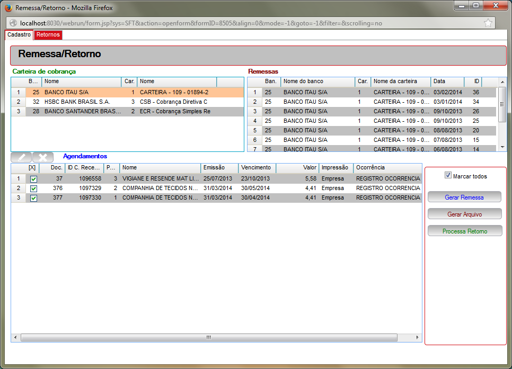Click the bookmark star in the address bar
The height and width of the screenshot is (369, 512).
click(488, 23)
